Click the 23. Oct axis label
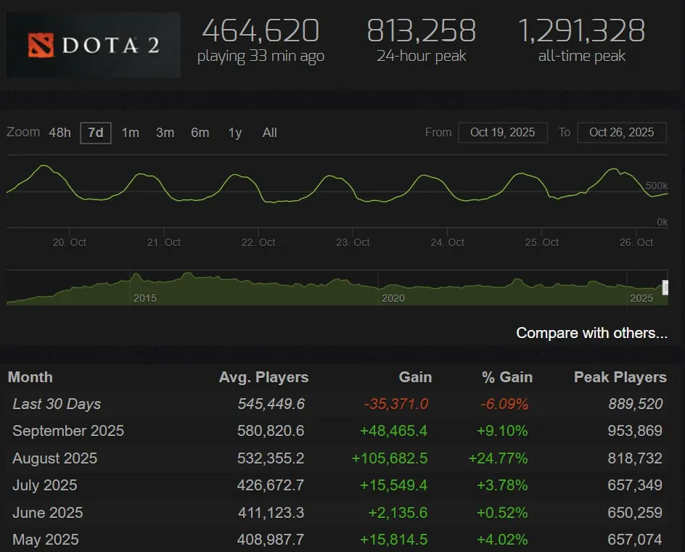685x552 pixels. 353,242
